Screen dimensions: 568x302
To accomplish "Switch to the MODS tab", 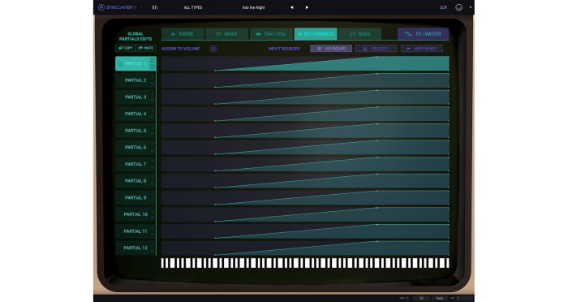I will (x=360, y=34).
